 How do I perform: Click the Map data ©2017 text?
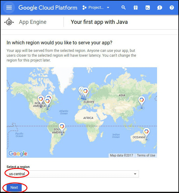click(x=122, y=155)
